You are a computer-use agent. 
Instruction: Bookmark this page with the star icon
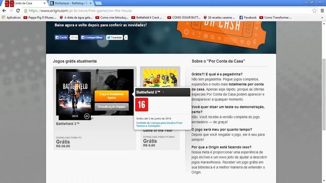[314, 11]
